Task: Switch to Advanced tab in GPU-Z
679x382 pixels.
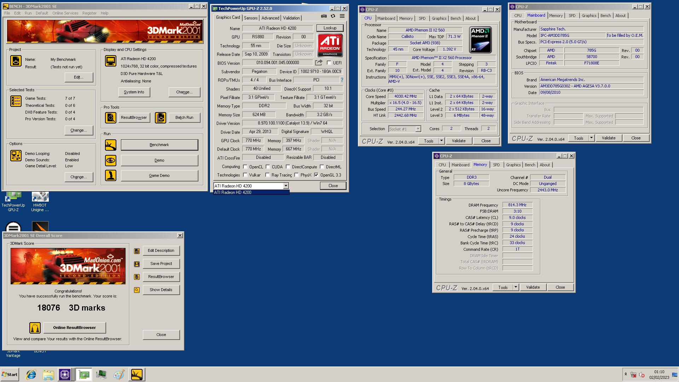Action: click(x=270, y=18)
